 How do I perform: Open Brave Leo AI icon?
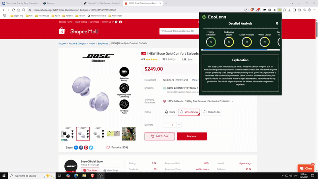(x=304, y=10)
